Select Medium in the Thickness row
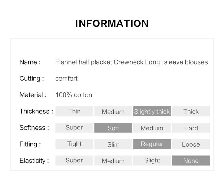Screen dimensions: 224x180 113,111
